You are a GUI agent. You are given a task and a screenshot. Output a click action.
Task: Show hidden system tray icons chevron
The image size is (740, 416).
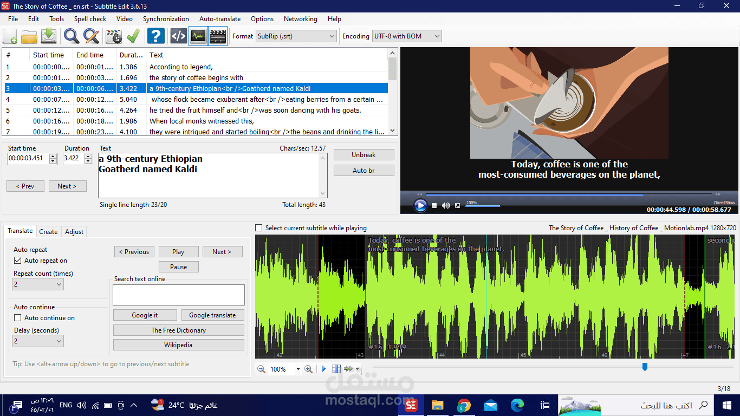click(134, 405)
